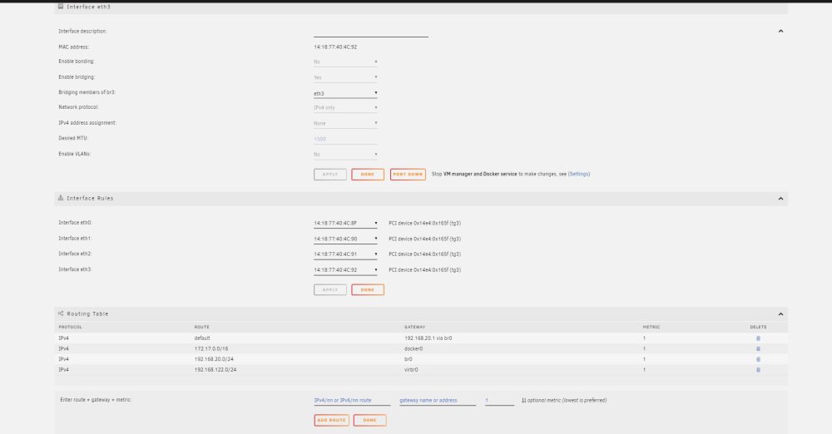The width and height of the screenshot is (832, 434).
Task: Focus the gateway name or address field
Action: pyautogui.click(x=438, y=401)
